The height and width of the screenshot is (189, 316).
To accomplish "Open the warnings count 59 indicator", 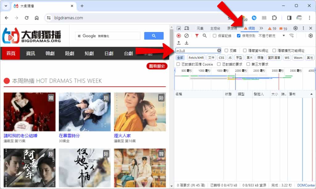I will 272,29.
